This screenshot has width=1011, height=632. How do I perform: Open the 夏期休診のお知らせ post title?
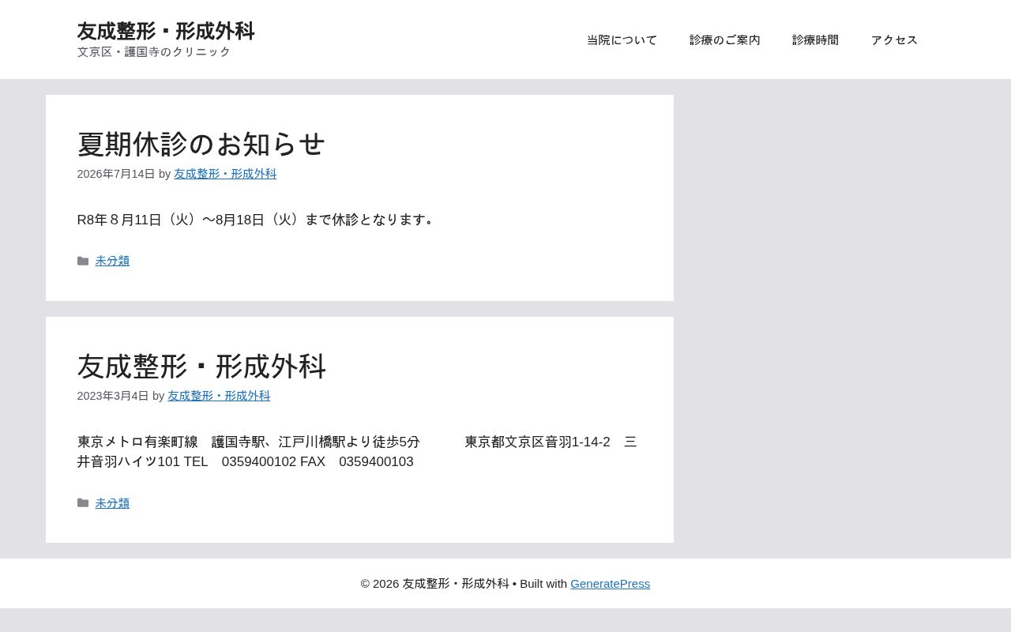201,144
